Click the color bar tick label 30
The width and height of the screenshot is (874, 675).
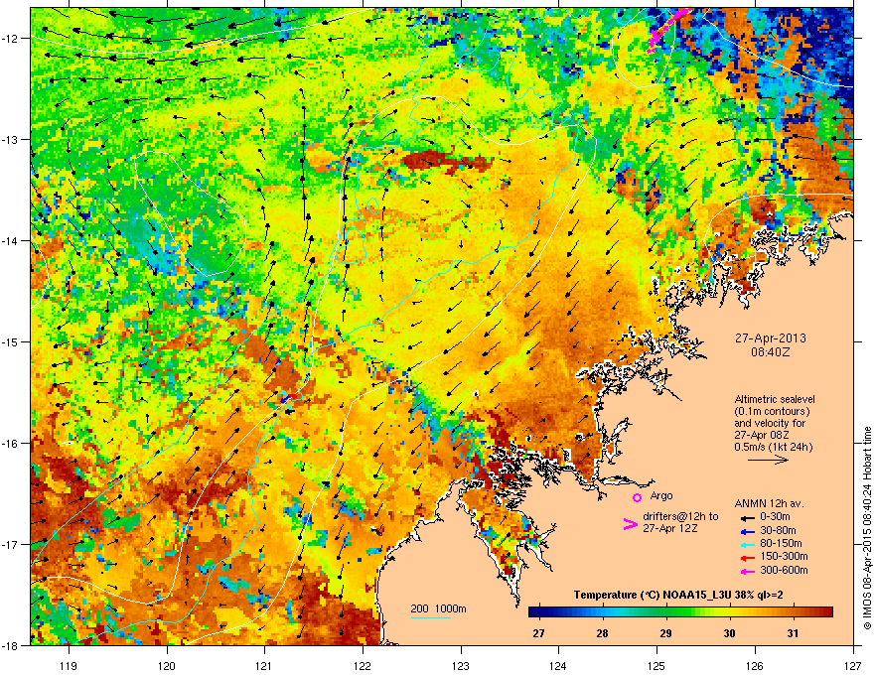729,633
